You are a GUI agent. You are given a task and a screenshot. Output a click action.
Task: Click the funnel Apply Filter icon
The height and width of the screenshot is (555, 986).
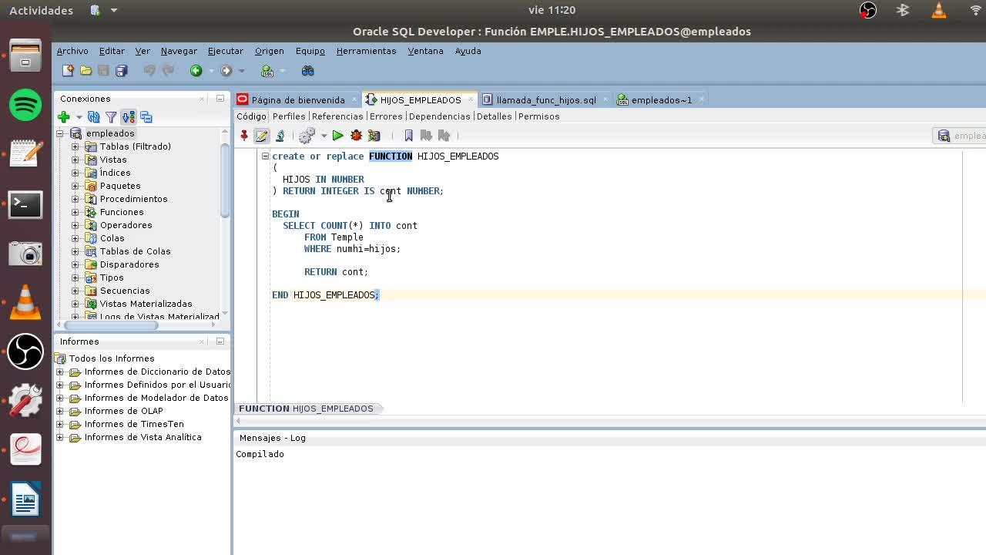tap(111, 117)
